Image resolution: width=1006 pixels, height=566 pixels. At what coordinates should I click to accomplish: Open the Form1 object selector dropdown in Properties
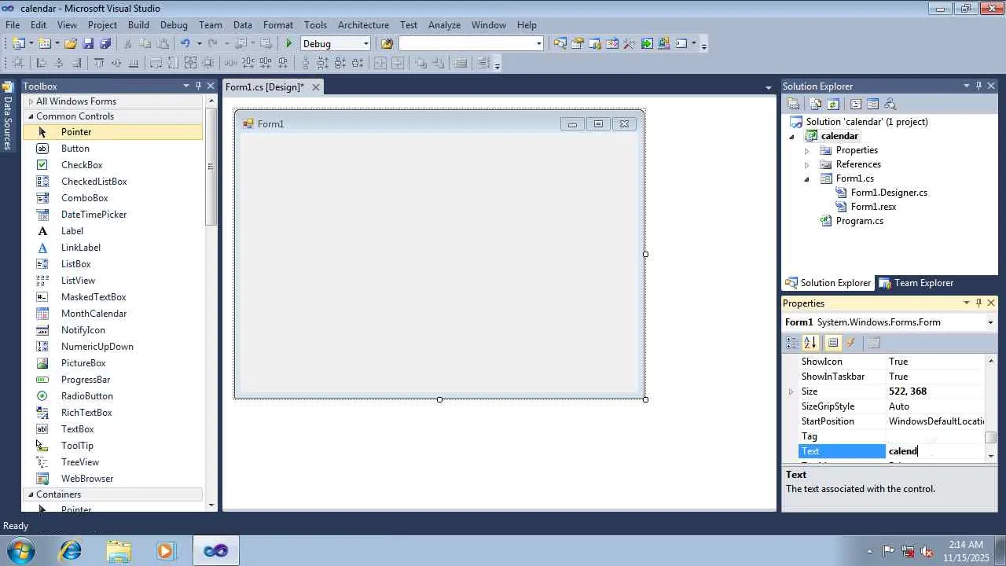coord(990,322)
